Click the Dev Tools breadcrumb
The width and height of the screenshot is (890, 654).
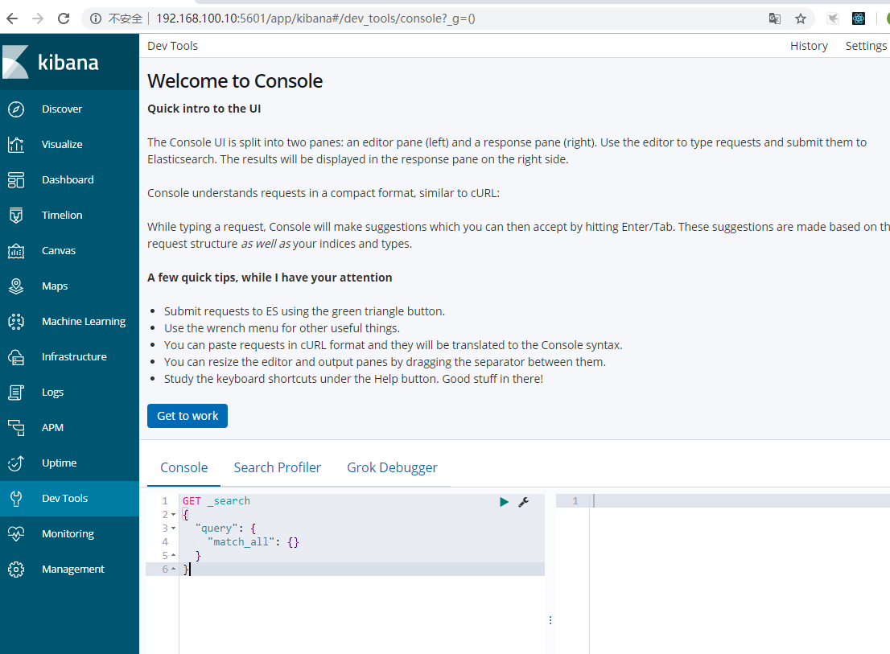click(x=172, y=46)
